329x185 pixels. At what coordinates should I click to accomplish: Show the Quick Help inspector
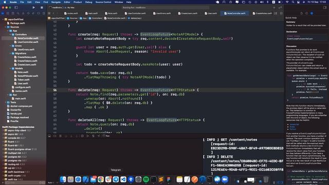click(x=312, y=13)
